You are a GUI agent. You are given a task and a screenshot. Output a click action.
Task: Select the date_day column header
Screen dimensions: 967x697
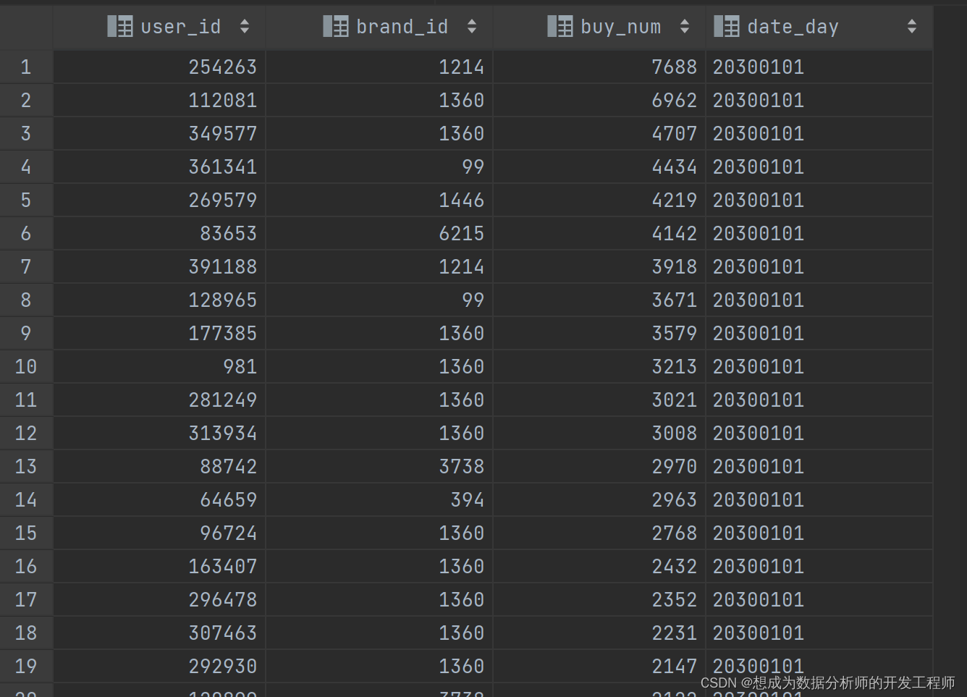pyautogui.click(x=819, y=27)
